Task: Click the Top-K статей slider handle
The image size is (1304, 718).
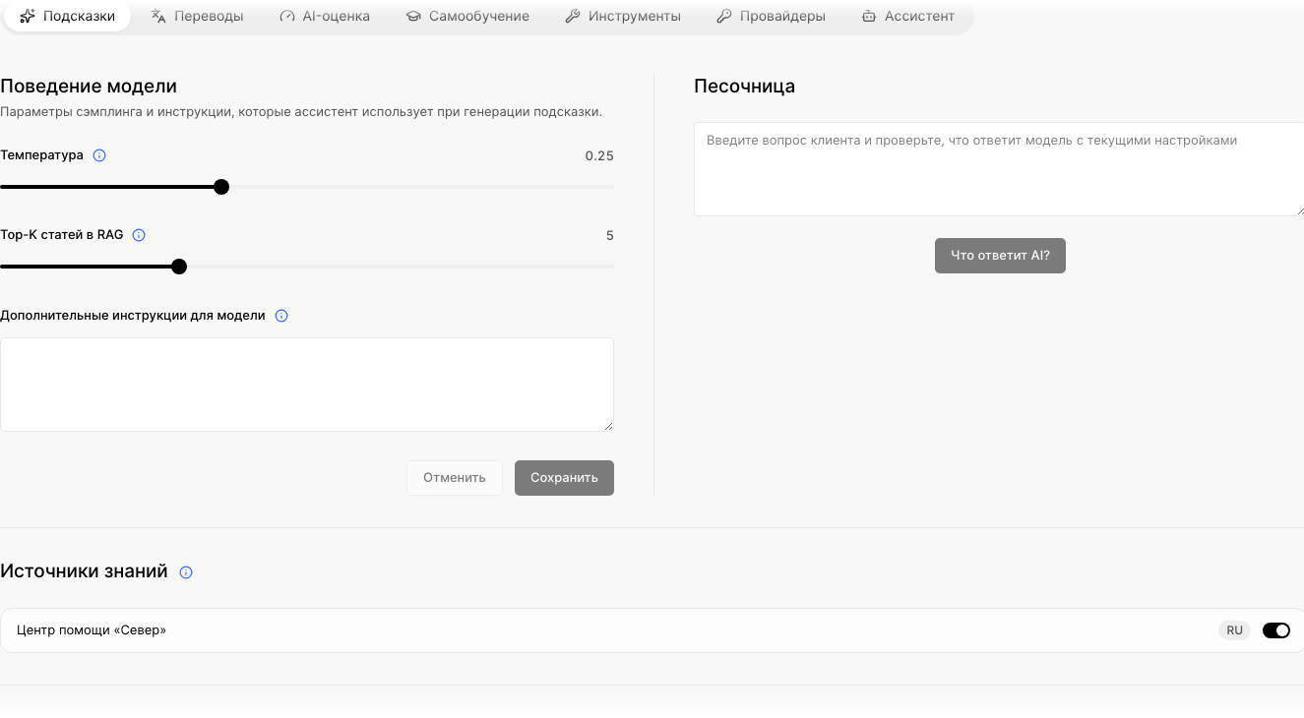Action: (179, 267)
